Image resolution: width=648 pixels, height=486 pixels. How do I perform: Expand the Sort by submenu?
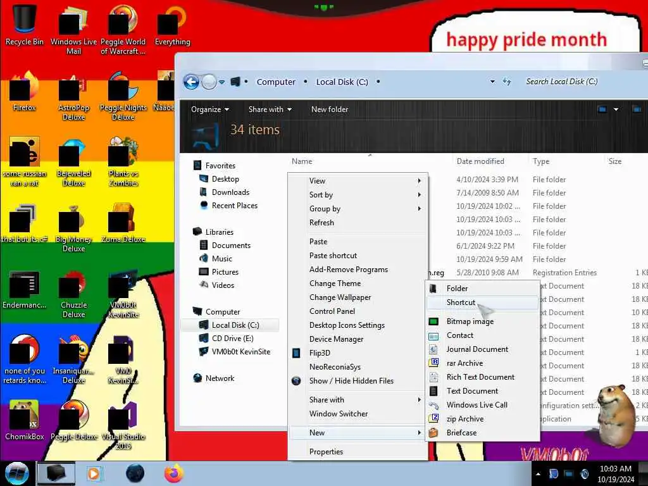click(358, 195)
